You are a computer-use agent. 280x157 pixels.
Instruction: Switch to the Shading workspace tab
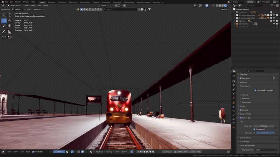(96, 2)
